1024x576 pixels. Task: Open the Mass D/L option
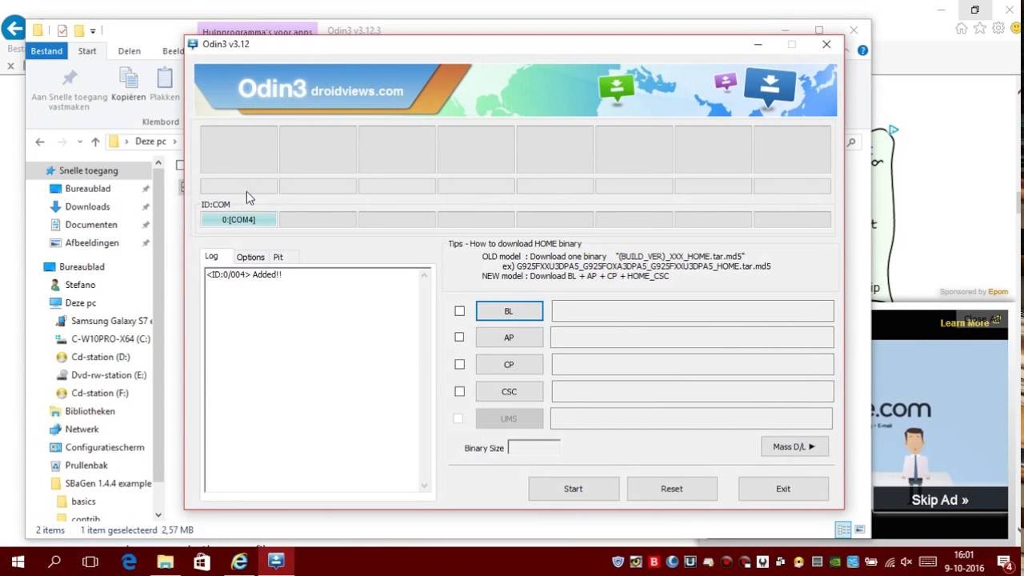tap(794, 446)
